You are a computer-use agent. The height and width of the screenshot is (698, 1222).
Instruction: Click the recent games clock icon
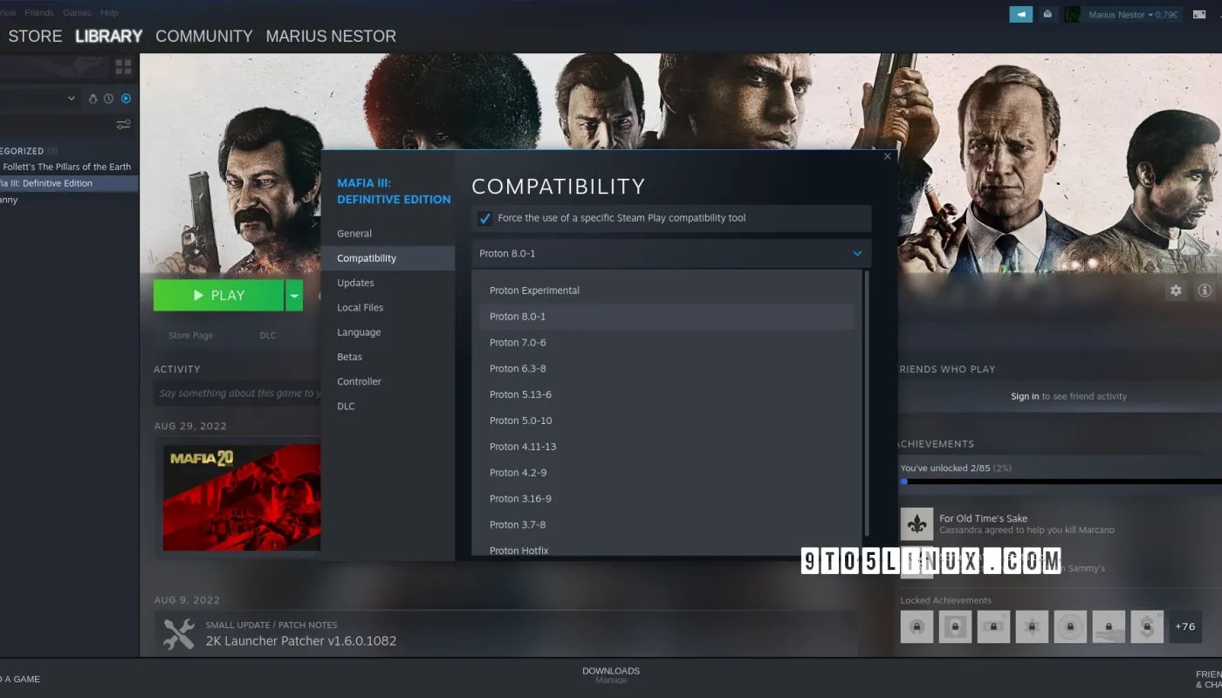point(108,98)
